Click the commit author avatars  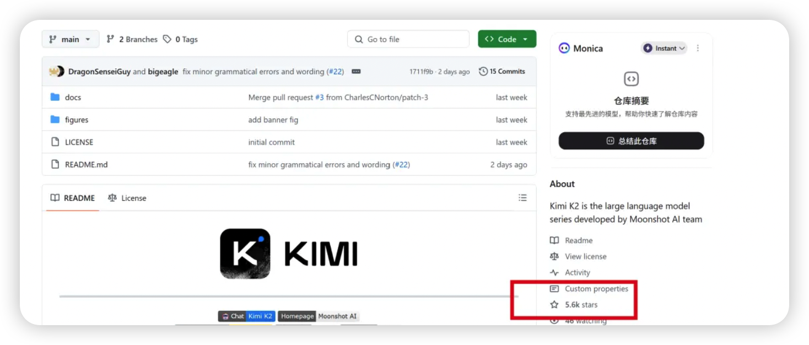57,71
